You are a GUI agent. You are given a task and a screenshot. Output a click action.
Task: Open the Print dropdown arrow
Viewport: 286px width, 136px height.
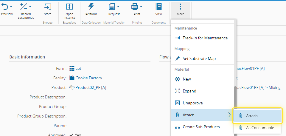[141, 7]
